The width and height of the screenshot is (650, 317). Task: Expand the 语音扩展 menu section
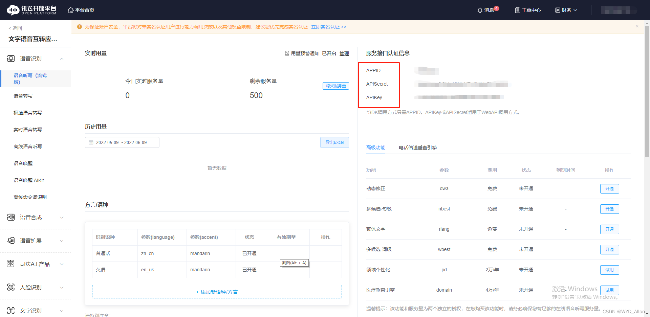62,241
